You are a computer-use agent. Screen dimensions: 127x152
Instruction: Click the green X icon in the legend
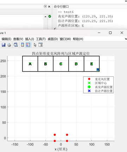click(x=89, y=83)
